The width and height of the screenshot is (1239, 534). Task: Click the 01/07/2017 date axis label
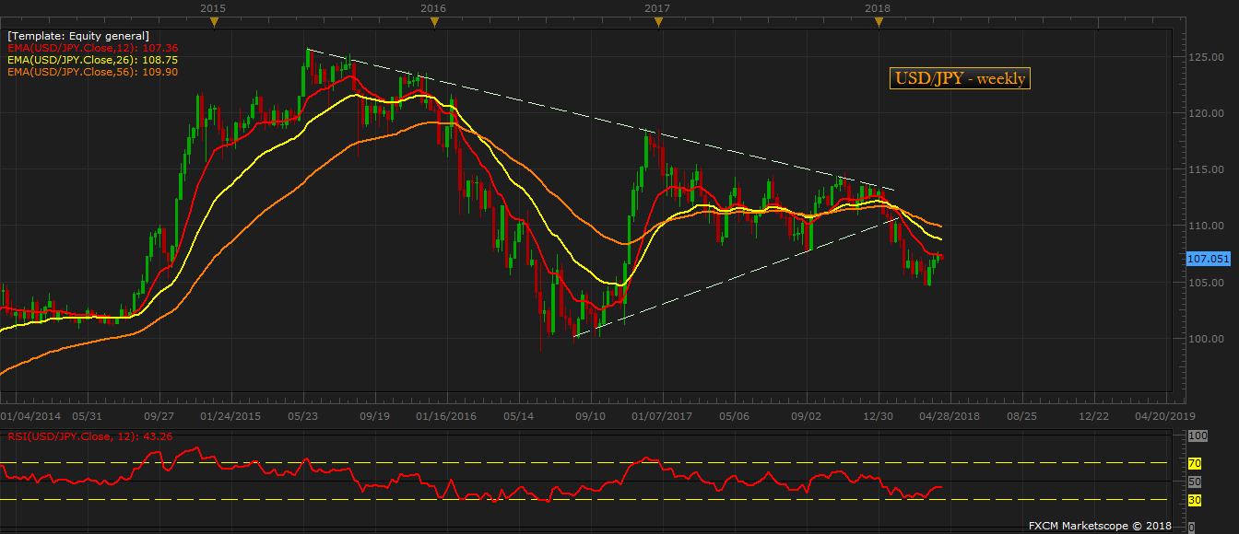tap(663, 416)
